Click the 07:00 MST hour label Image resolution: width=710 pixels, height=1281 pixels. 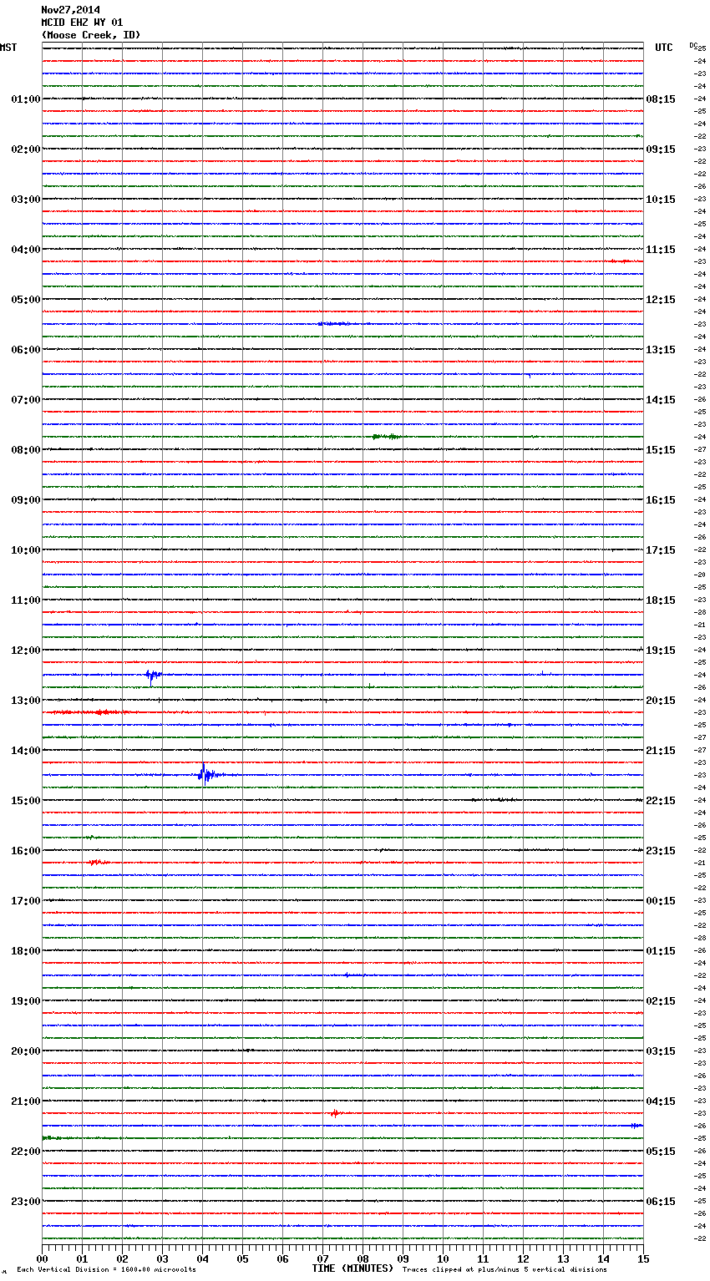pos(25,400)
